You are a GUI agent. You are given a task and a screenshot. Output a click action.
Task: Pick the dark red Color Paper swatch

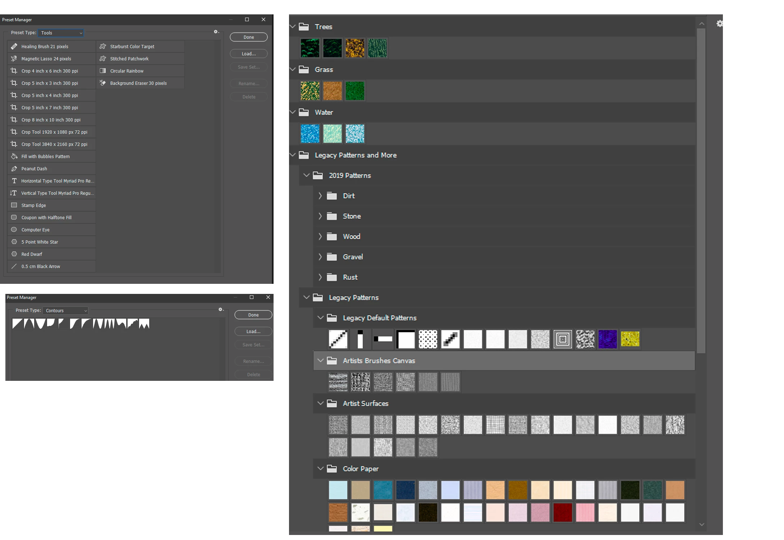(x=562, y=512)
